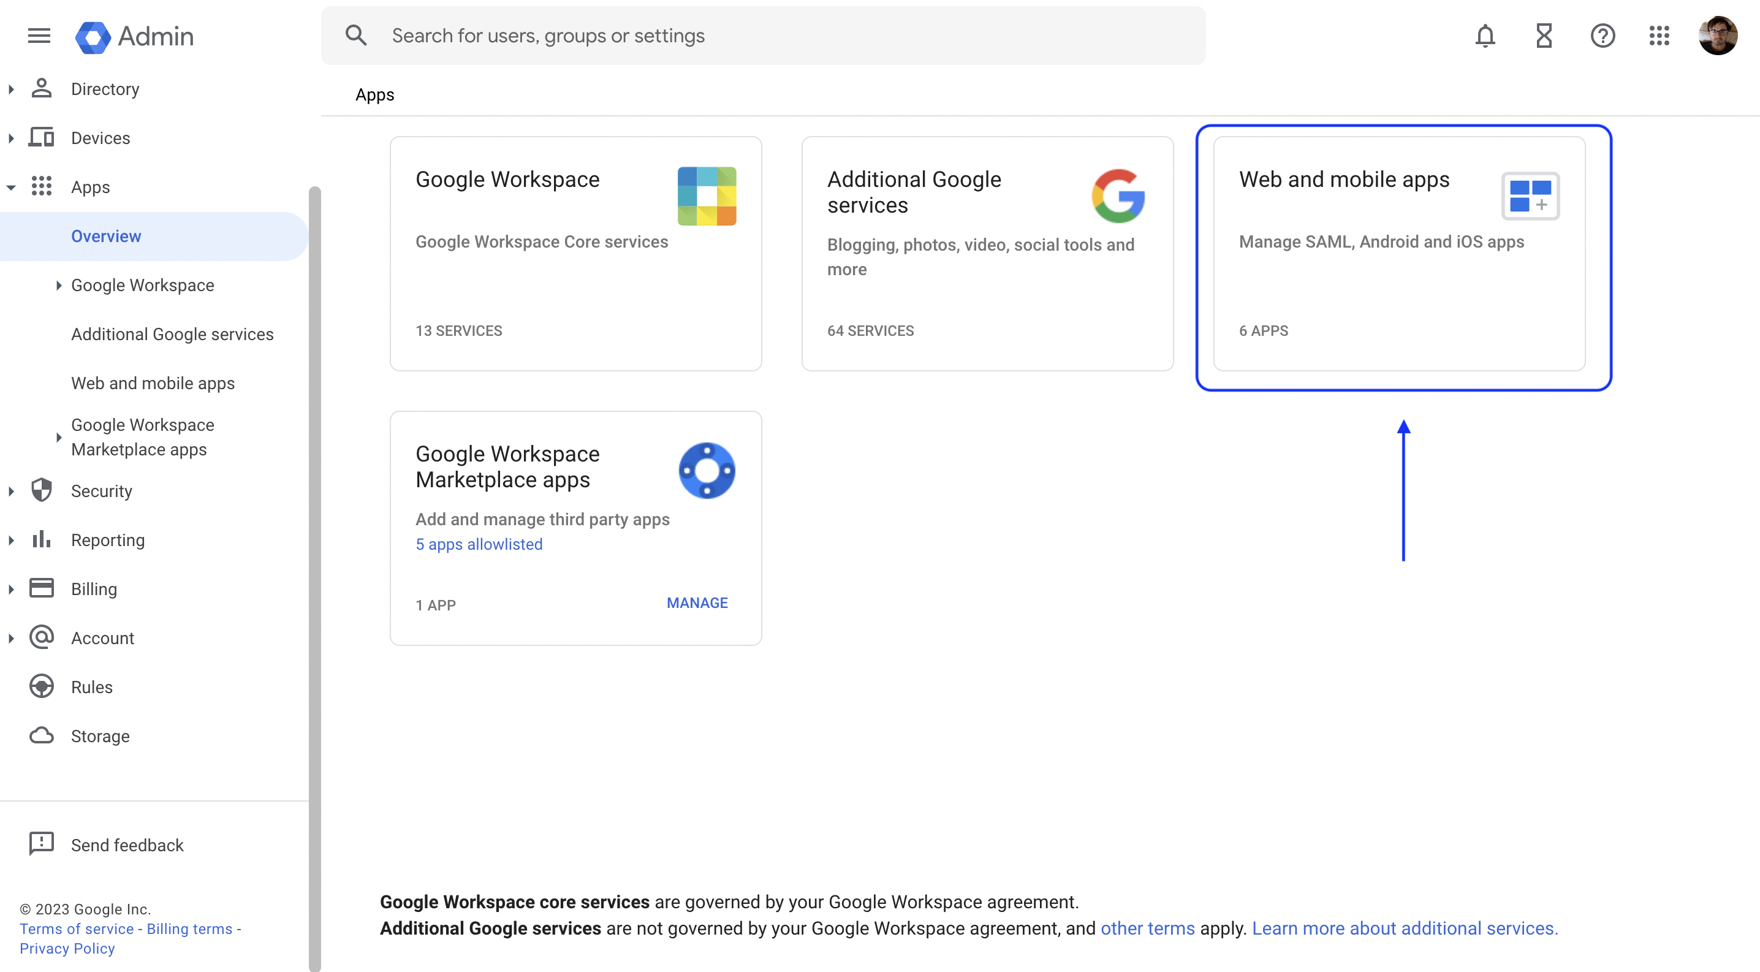Click the Web and mobile apps icon

[x=1530, y=196]
